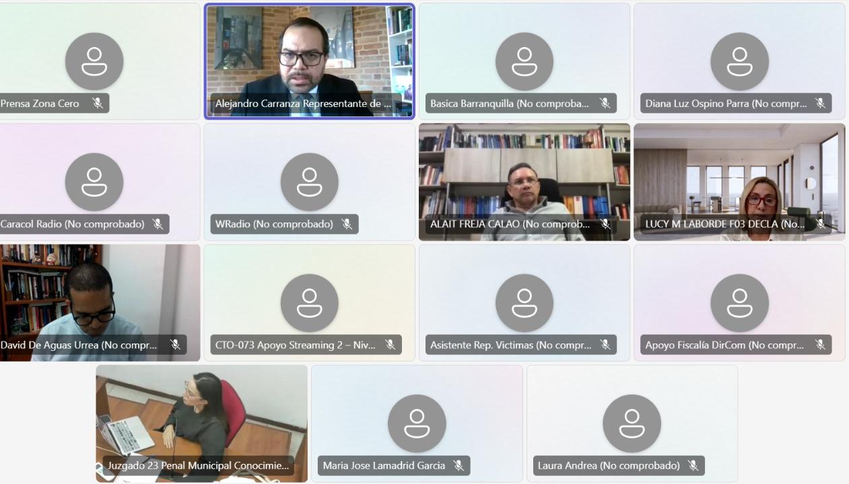Click muted mic icon beside Caracol Radio
Screen dimensions: 849x484
[x=158, y=225]
